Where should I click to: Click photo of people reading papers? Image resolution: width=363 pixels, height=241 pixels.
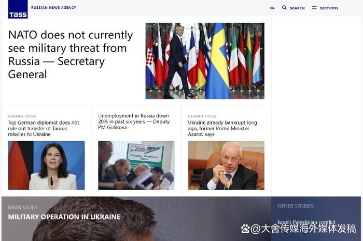click(136, 165)
